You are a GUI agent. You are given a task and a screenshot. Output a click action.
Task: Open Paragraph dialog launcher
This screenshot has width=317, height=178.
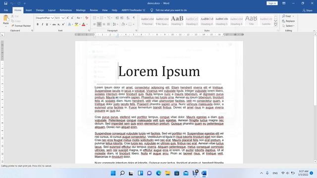click(136, 31)
